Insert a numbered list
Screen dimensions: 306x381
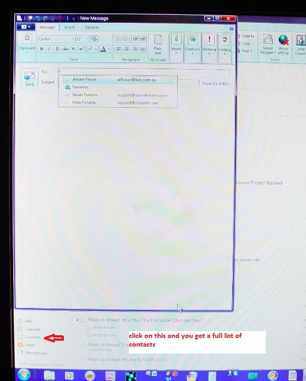click(119, 39)
